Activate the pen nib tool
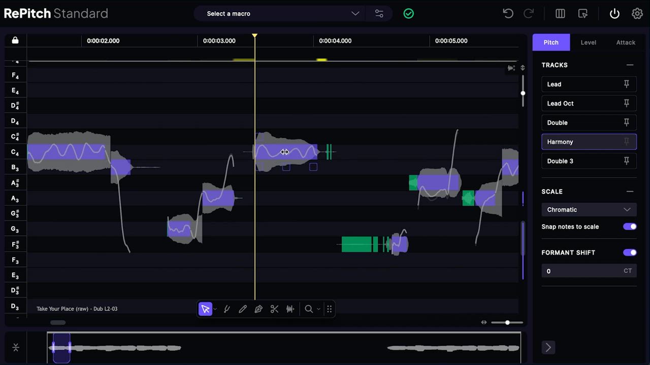 click(258, 309)
